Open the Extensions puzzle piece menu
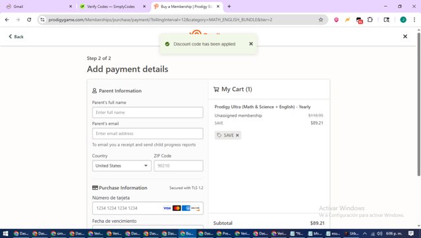The image size is (421, 238). (x=370, y=20)
